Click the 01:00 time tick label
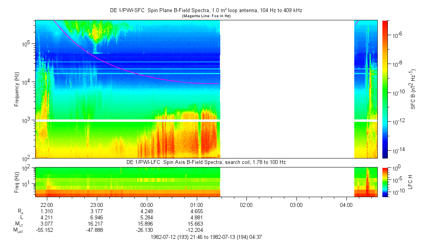The width and height of the screenshot is (423, 242). [x=196, y=205]
